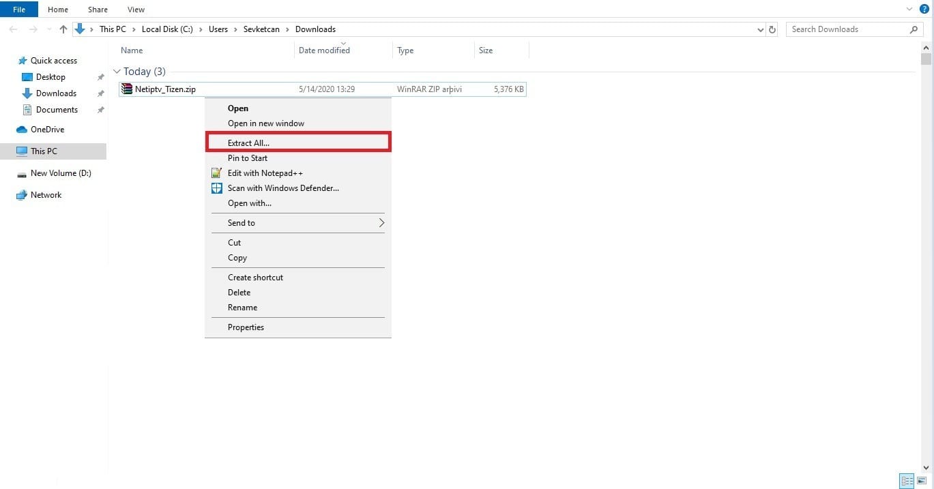Viewport: 934px width, 489px height.
Task: Click the Search Downloads input field
Action: [x=848, y=29]
